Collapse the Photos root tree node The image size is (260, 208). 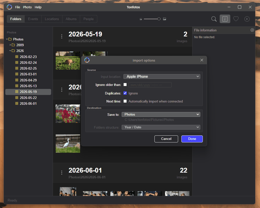pos(7,39)
